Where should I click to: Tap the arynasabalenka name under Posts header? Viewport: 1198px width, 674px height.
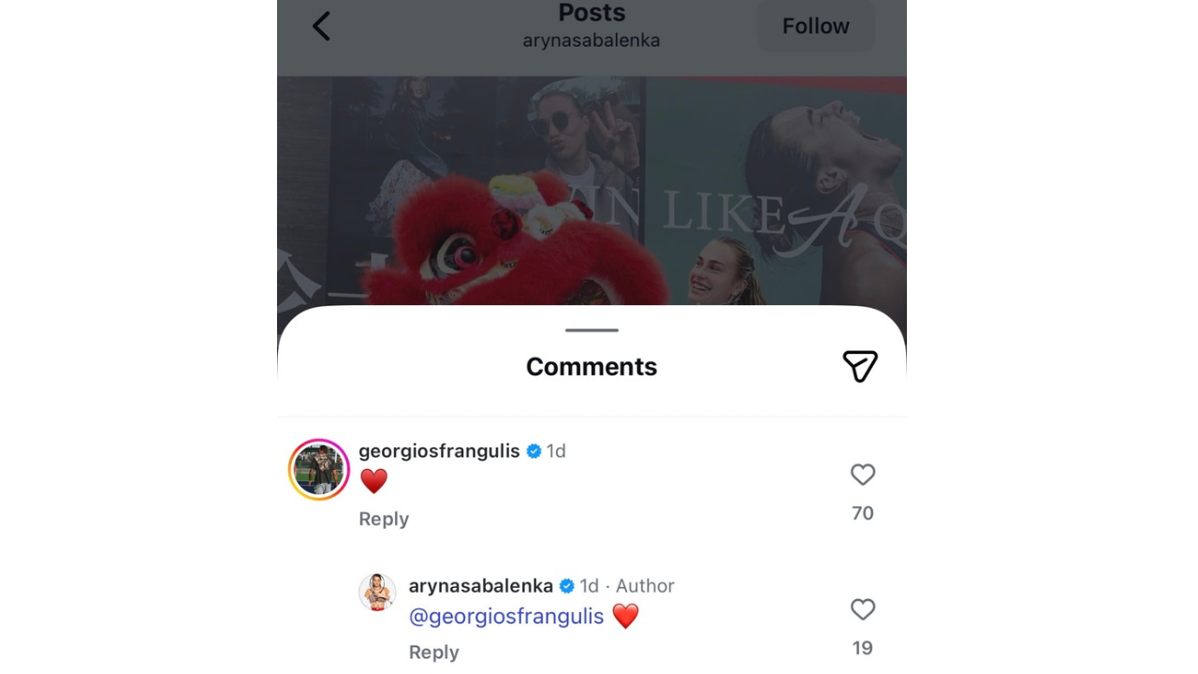(592, 40)
